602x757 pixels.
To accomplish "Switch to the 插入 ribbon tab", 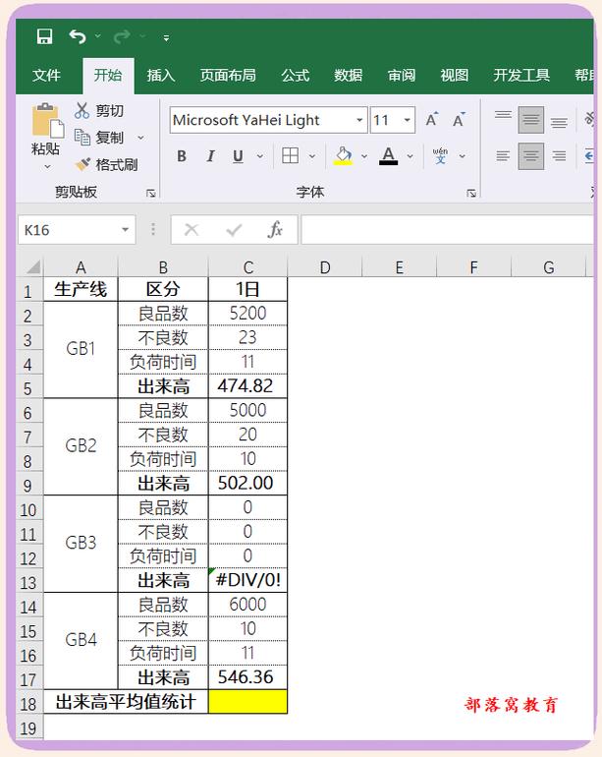I will tap(161, 76).
